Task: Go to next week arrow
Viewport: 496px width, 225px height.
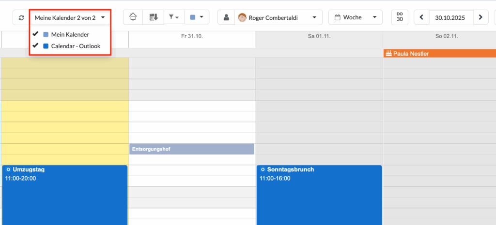Action: (x=480, y=17)
